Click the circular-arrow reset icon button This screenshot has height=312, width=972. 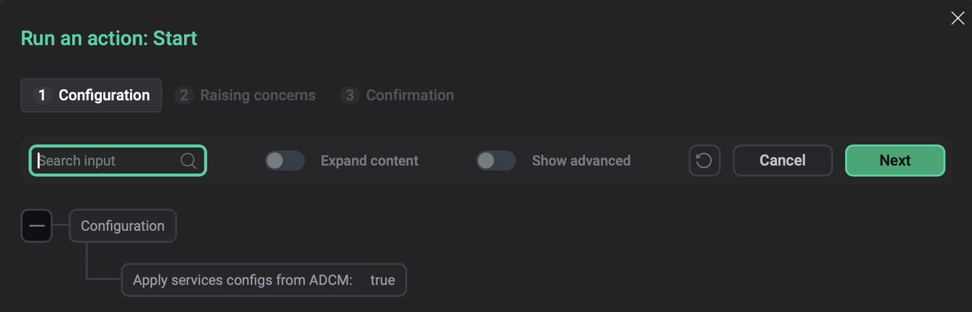pyautogui.click(x=704, y=161)
